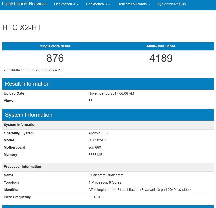Screen dimensions: 216x208
Task: Open the Geekbench 4 dropdown menu
Action: [x=66, y=4]
